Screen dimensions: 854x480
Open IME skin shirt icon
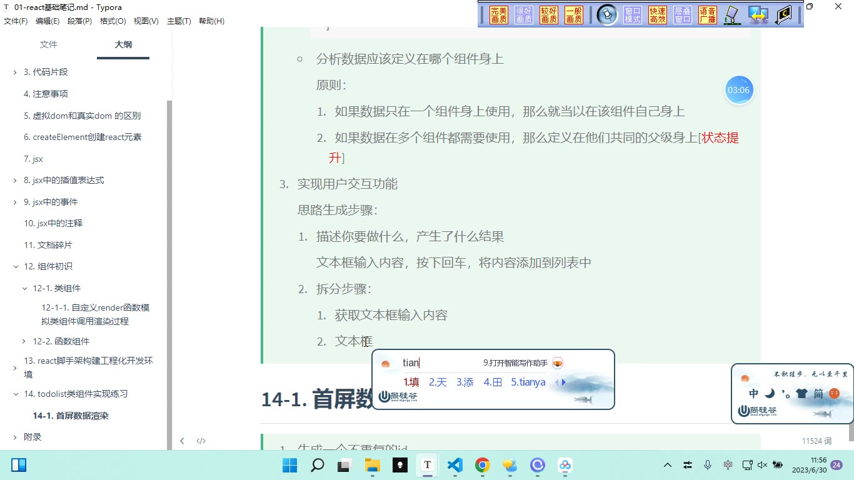coord(801,394)
